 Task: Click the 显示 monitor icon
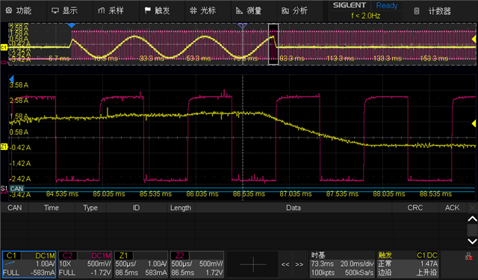click(55, 10)
